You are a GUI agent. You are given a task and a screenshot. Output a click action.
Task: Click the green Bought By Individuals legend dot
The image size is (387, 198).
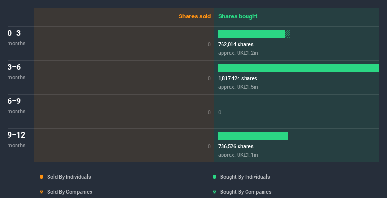[x=214, y=177]
